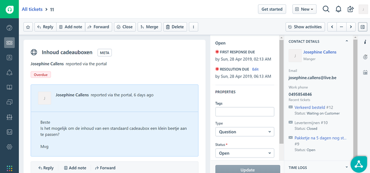Click Show activities button
370x173 pixels.
tap(305, 27)
